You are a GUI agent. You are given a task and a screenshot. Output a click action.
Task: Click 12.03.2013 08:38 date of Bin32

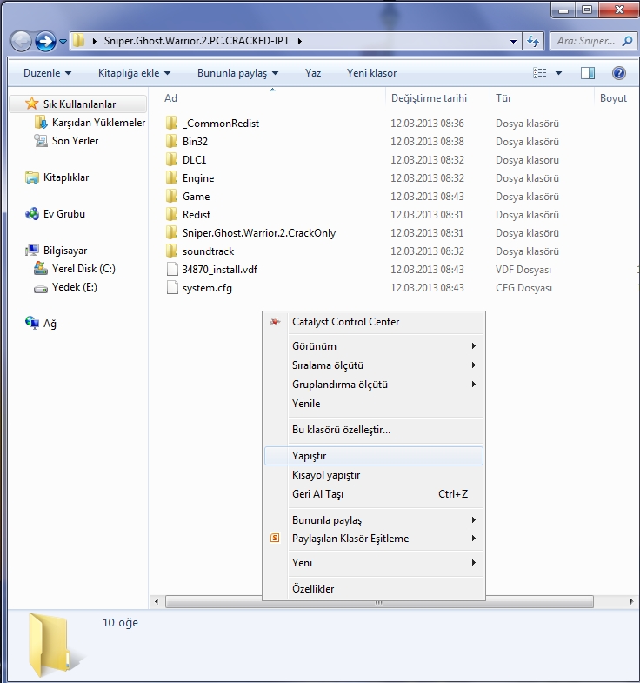click(x=427, y=142)
